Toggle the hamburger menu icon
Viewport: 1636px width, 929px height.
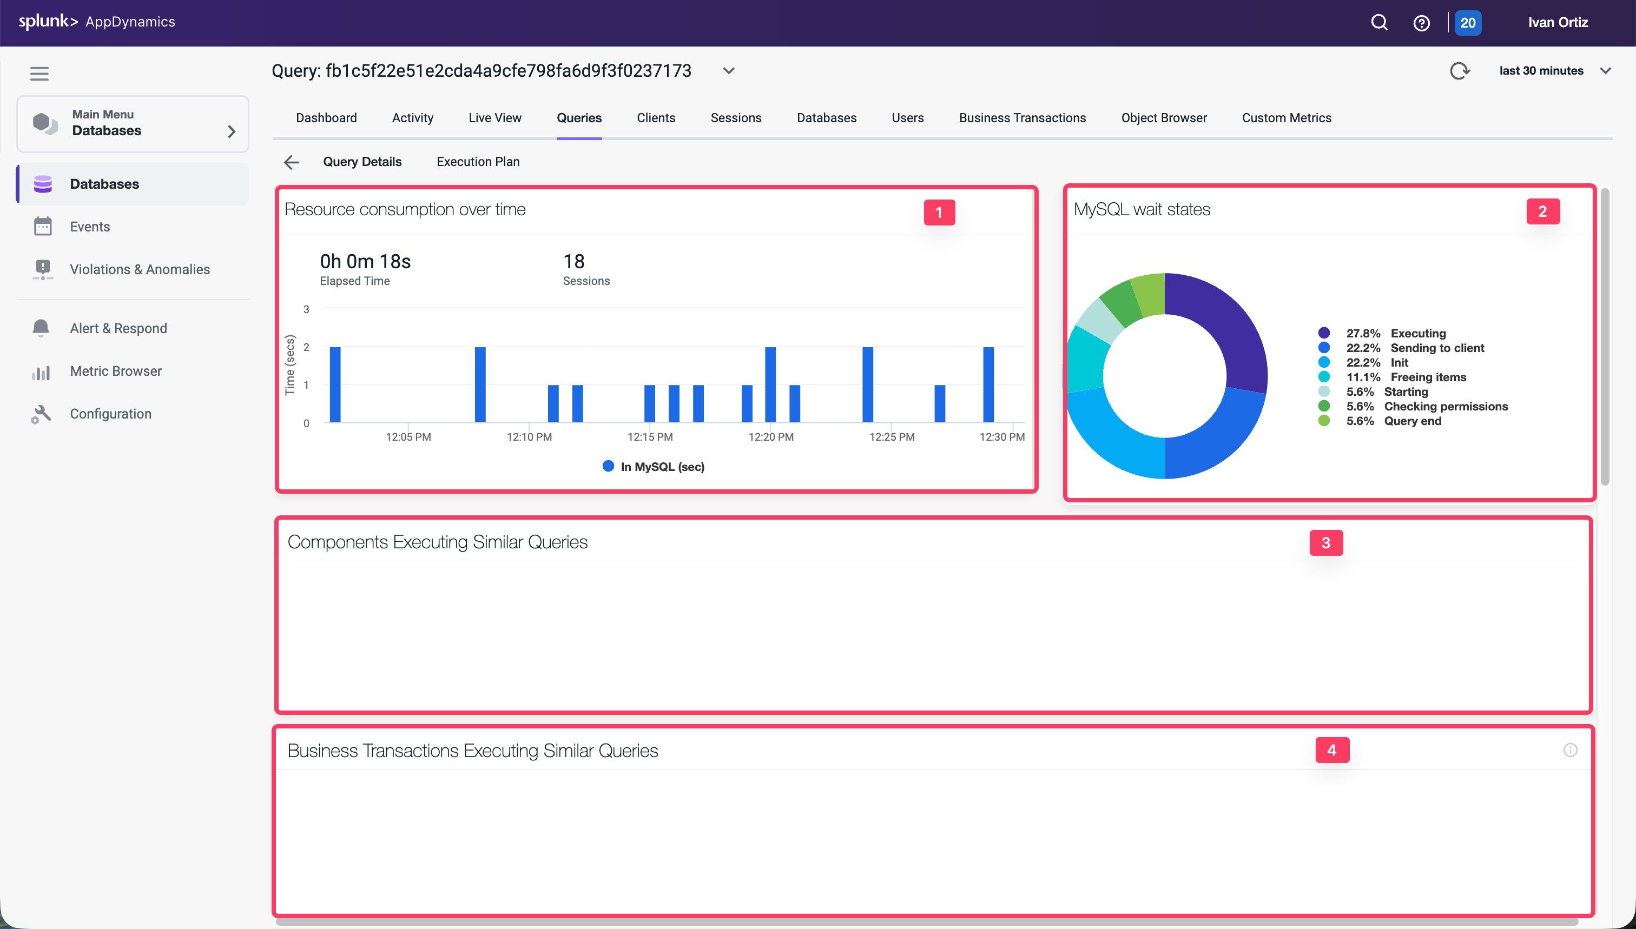(39, 74)
